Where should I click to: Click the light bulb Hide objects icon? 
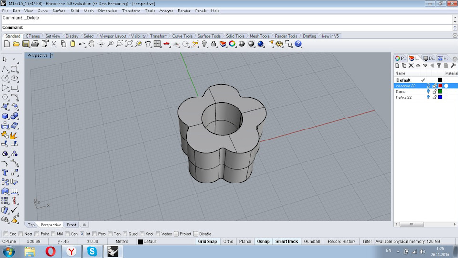tap(204, 44)
